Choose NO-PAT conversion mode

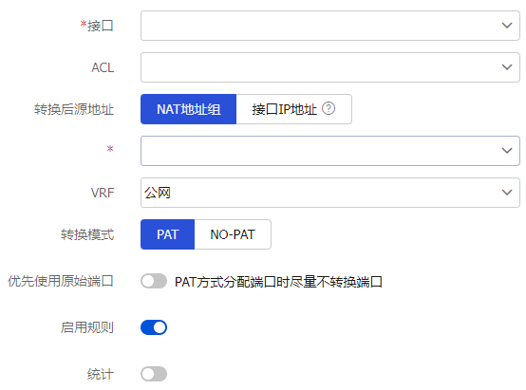233,234
